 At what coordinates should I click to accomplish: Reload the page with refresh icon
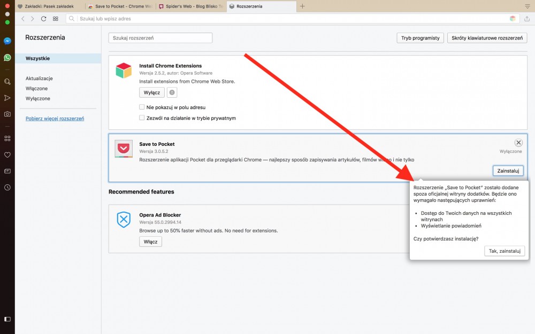(44, 19)
